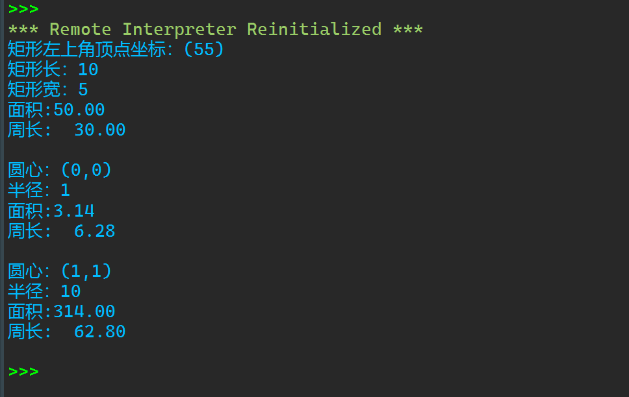Click the bottom >>> input prompt
Image resolution: width=629 pixels, height=397 pixels.
23,372
